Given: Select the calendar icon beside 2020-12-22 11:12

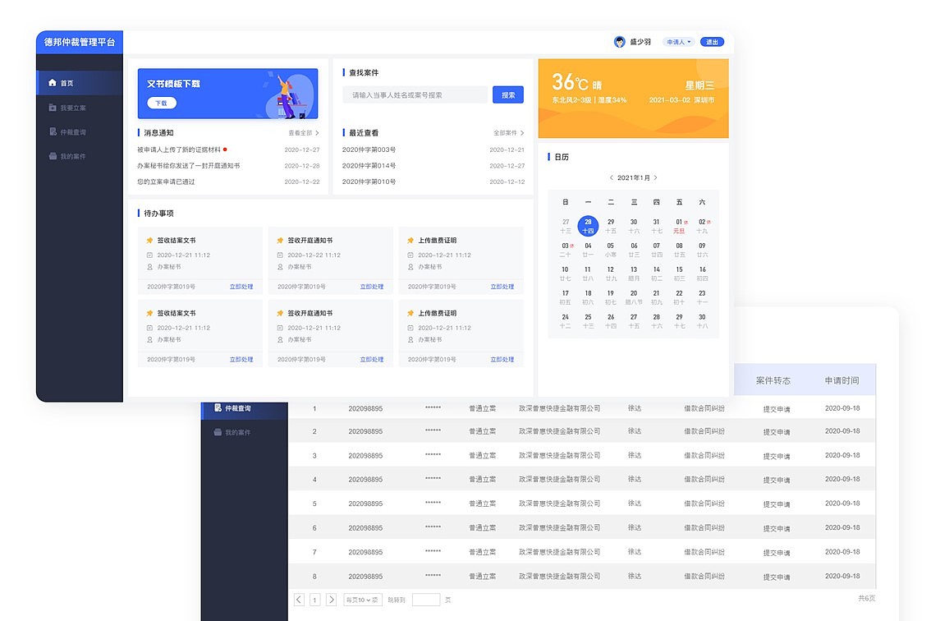Looking at the screenshot, I should (x=280, y=255).
